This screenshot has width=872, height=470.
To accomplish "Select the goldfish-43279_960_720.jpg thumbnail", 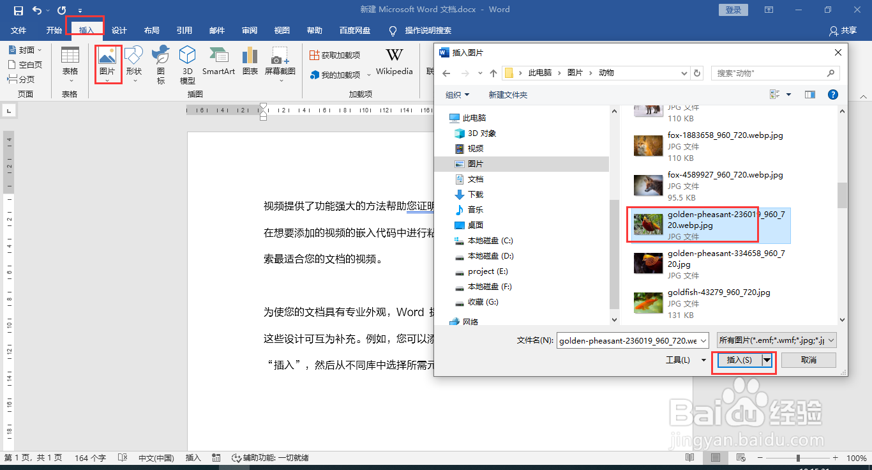I will point(648,303).
